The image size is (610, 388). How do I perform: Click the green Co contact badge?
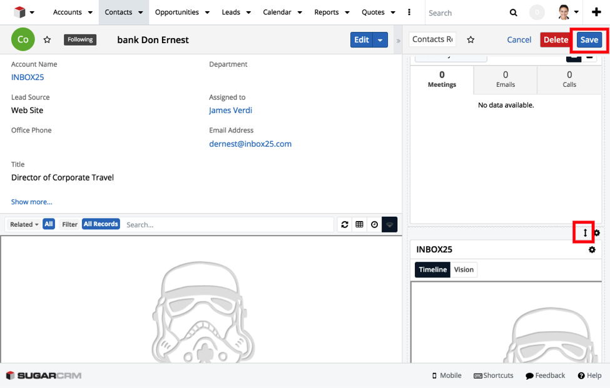tap(23, 39)
